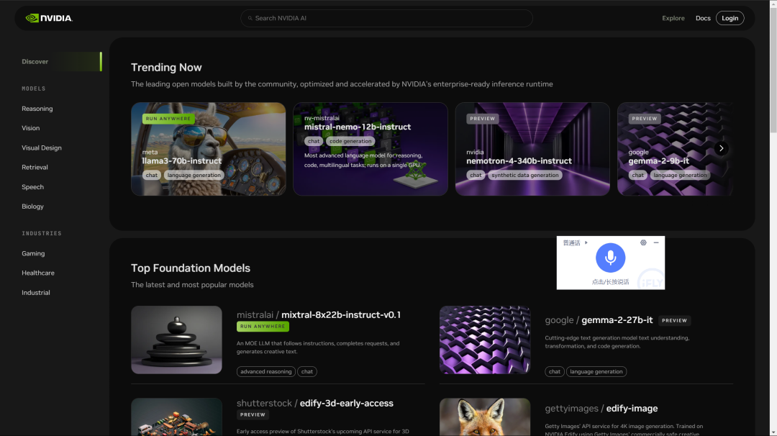This screenshot has height=436, width=777.
Task: Click PREVIEW badge on nemotron card
Action: [x=482, y=119]
